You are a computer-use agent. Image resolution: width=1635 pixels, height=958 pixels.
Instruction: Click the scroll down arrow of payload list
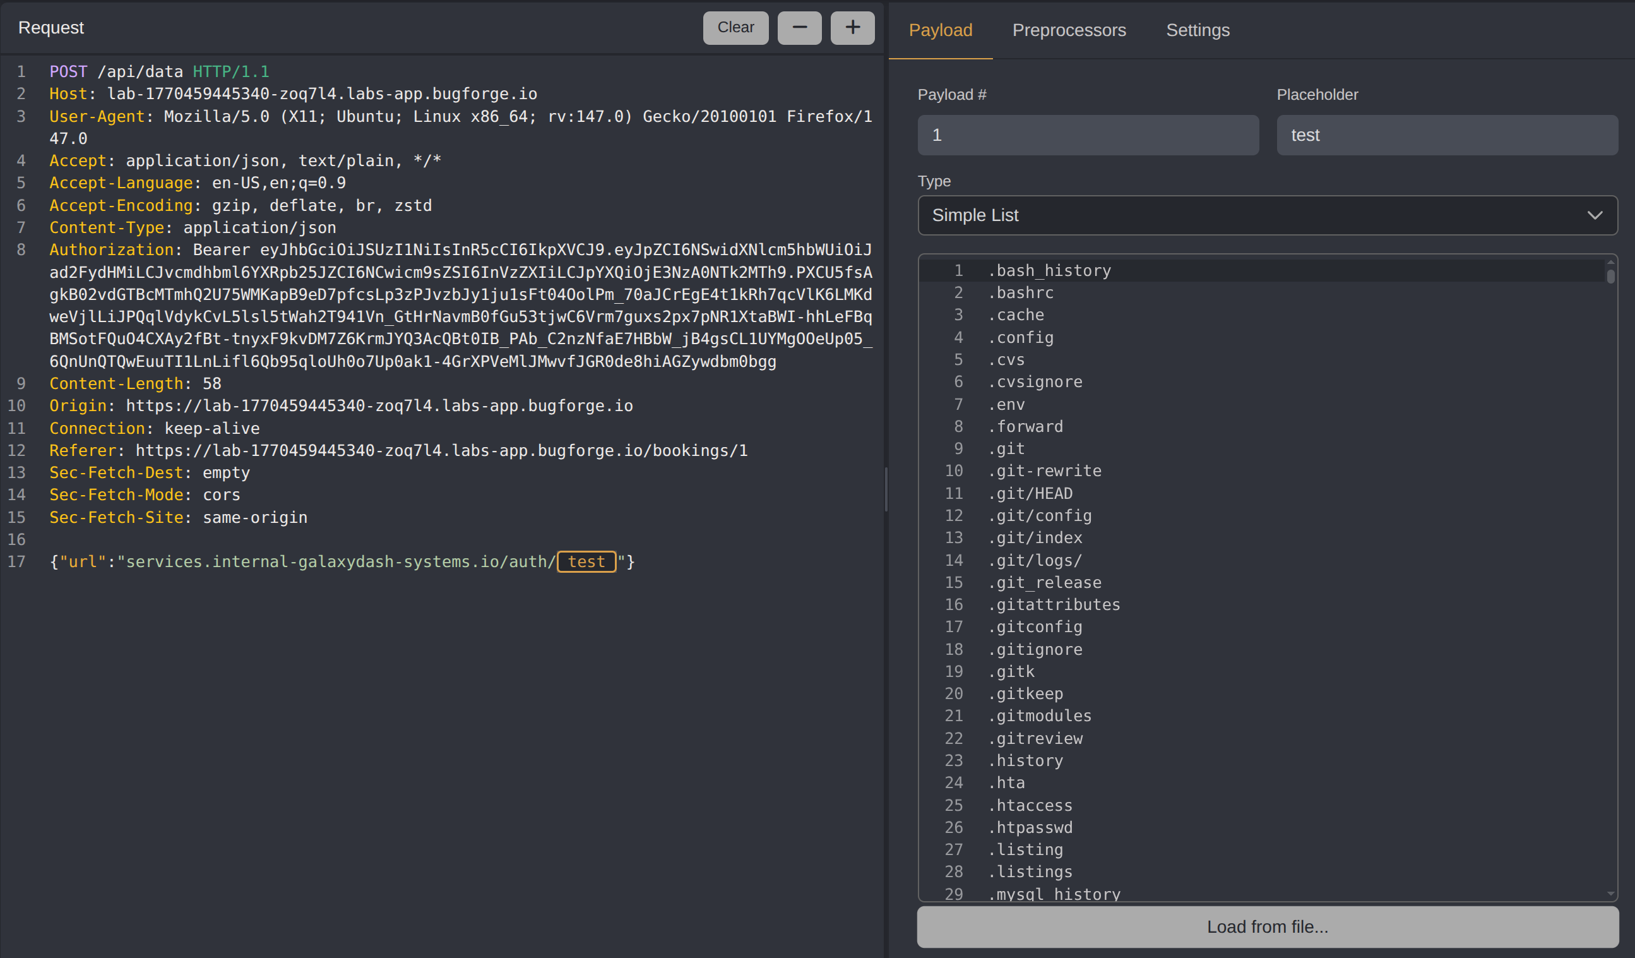pos(1610,894)
